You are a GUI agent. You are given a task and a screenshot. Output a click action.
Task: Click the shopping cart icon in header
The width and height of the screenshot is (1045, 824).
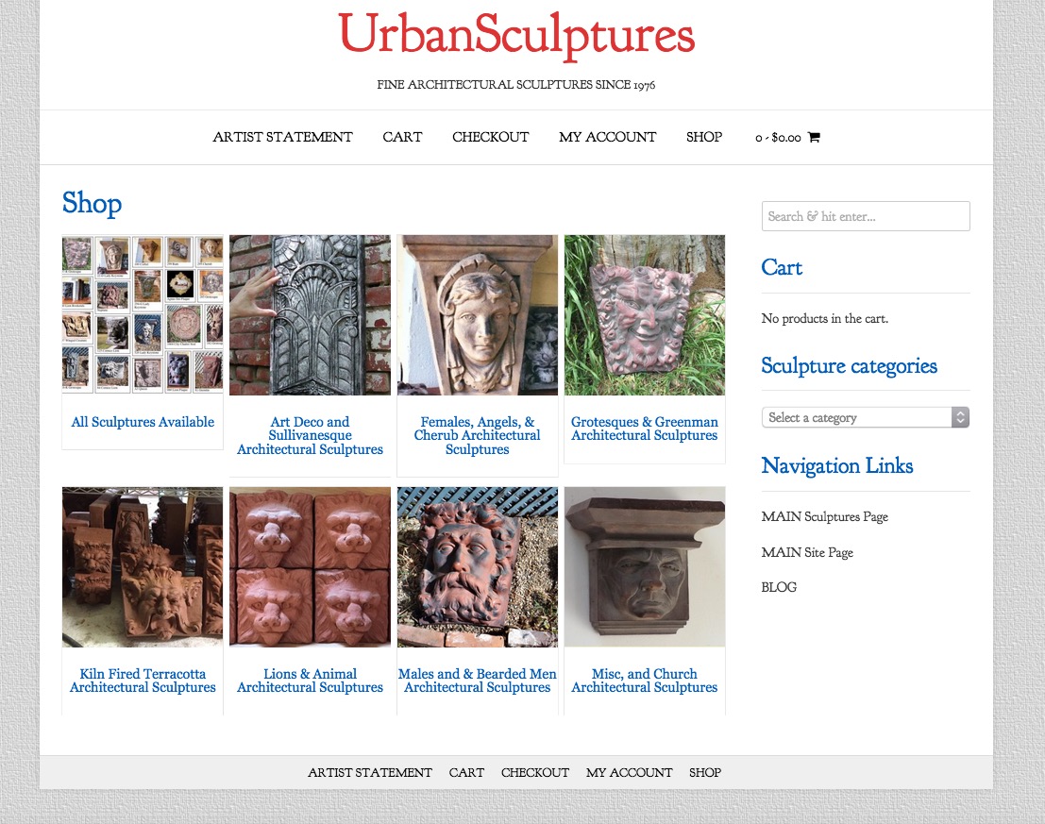814,137
